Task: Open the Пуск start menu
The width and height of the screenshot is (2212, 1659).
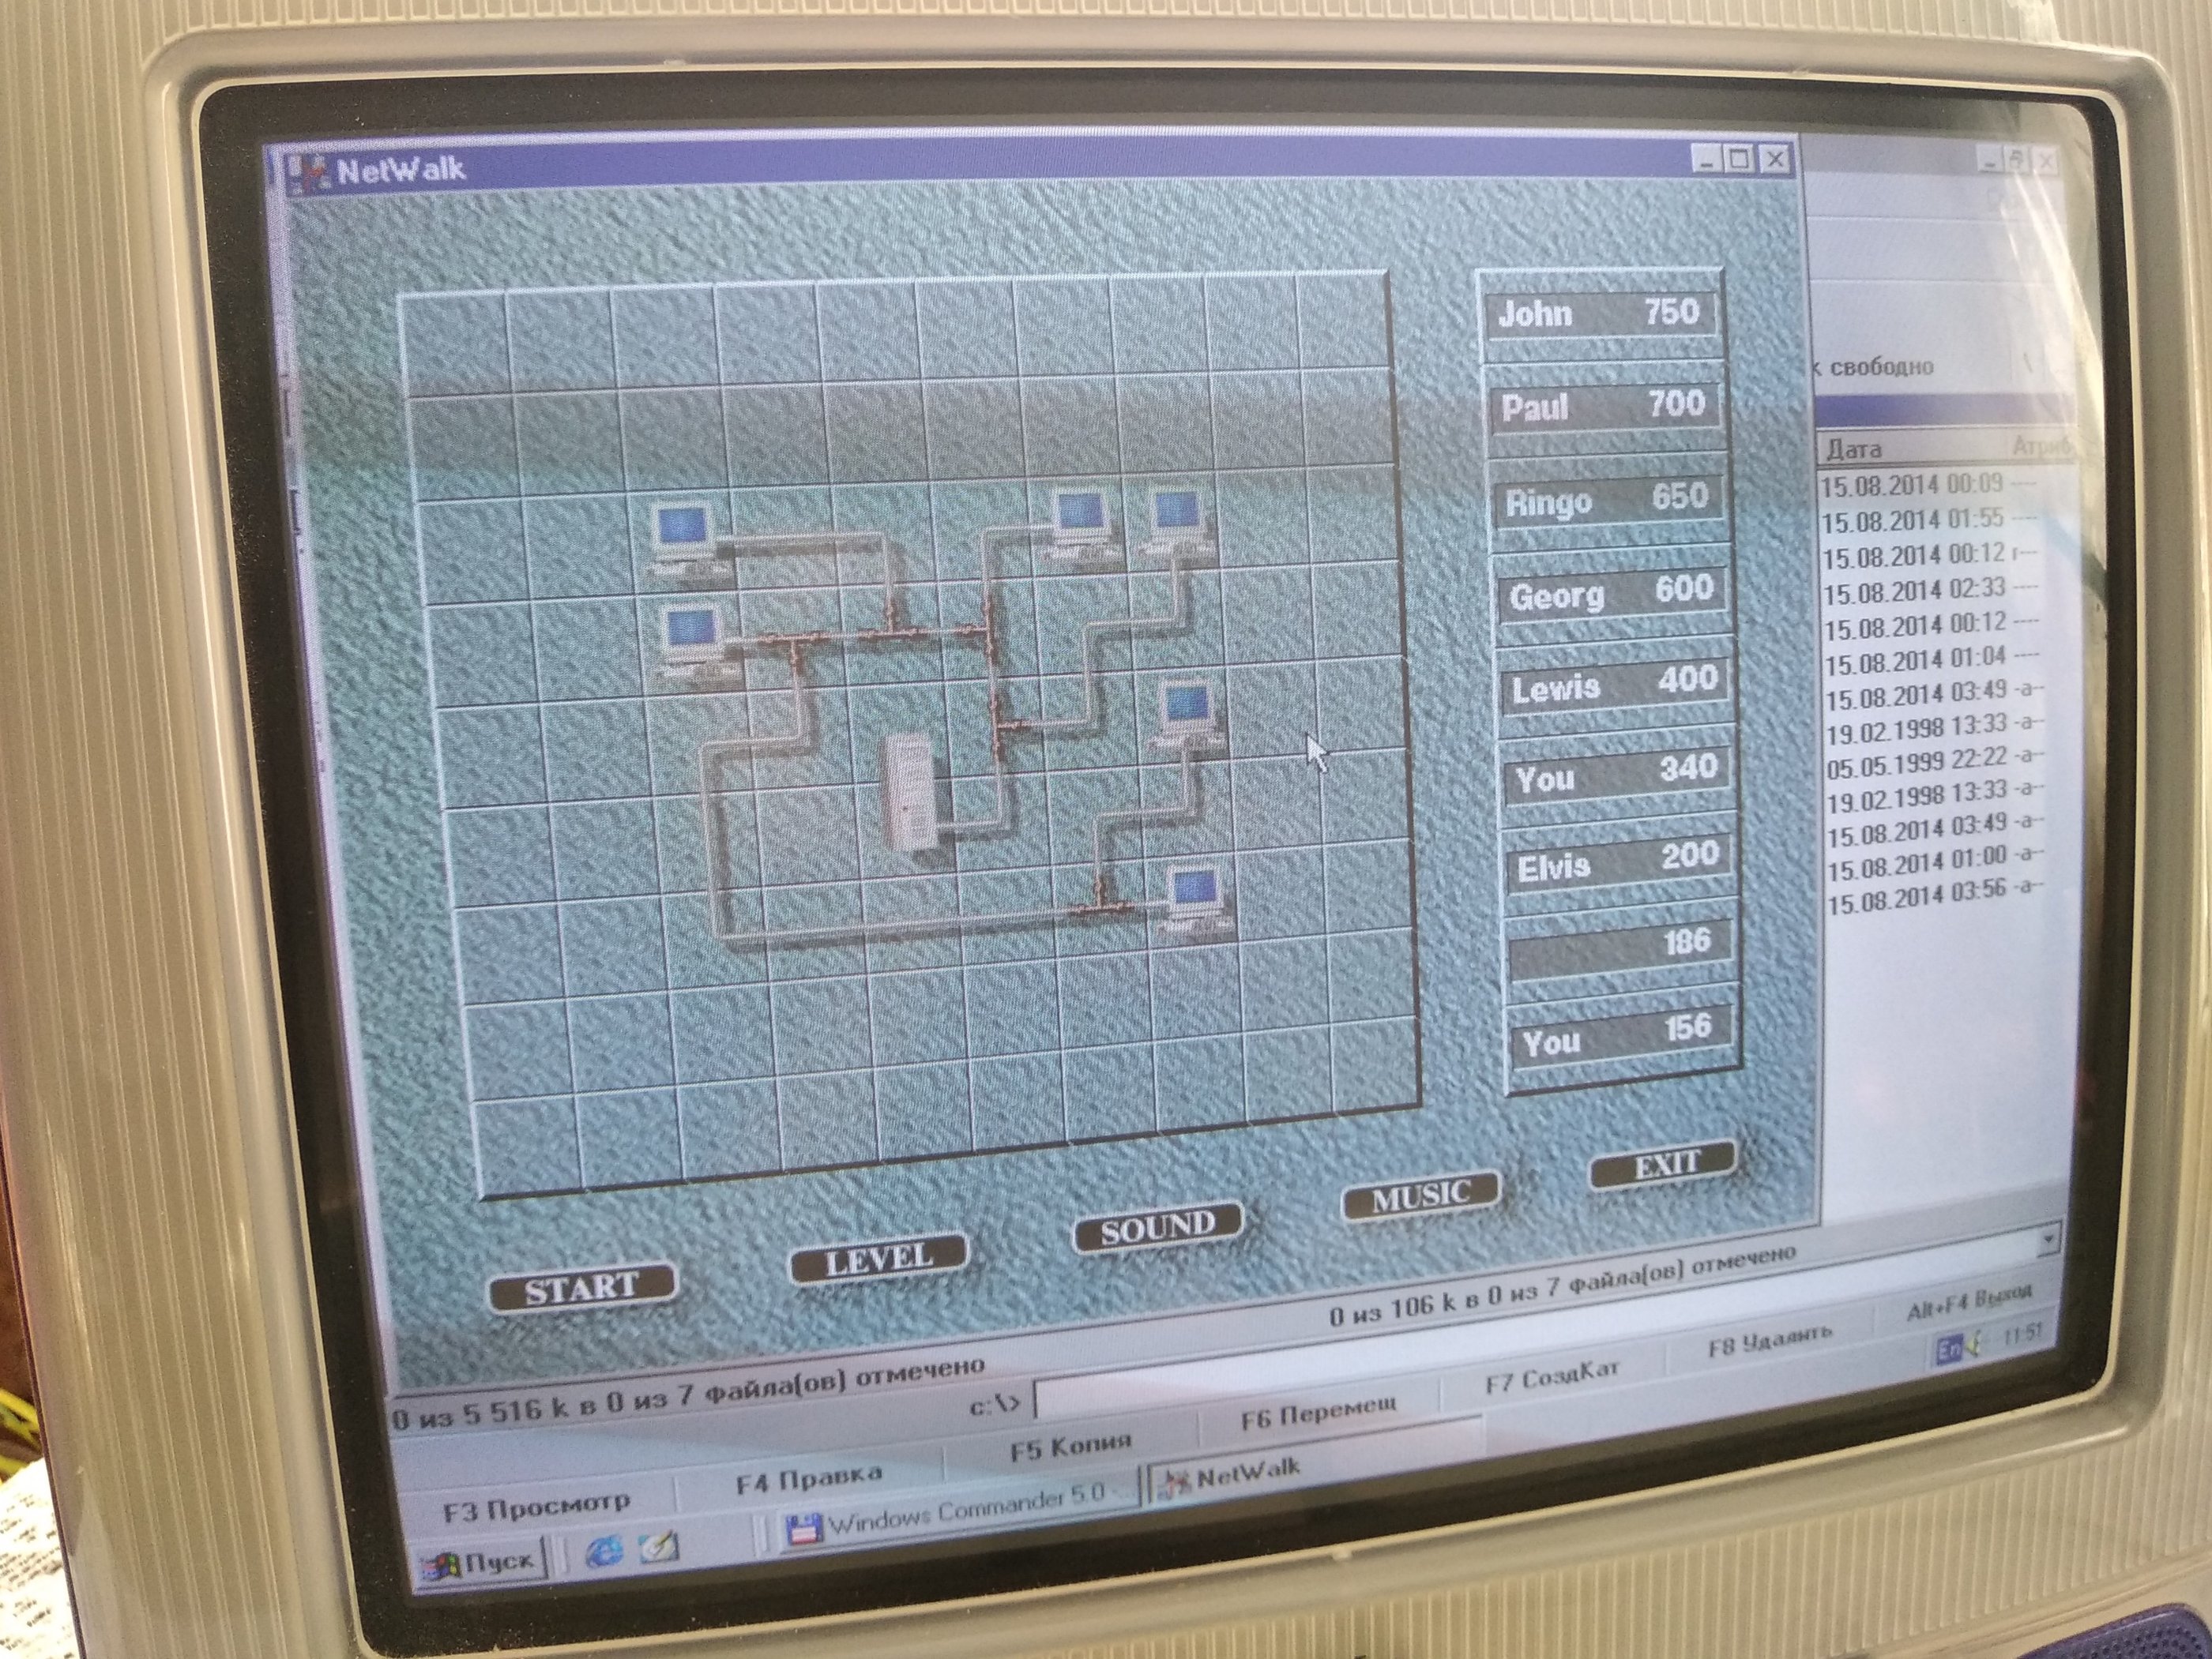Action: (x=482, y=1562)
